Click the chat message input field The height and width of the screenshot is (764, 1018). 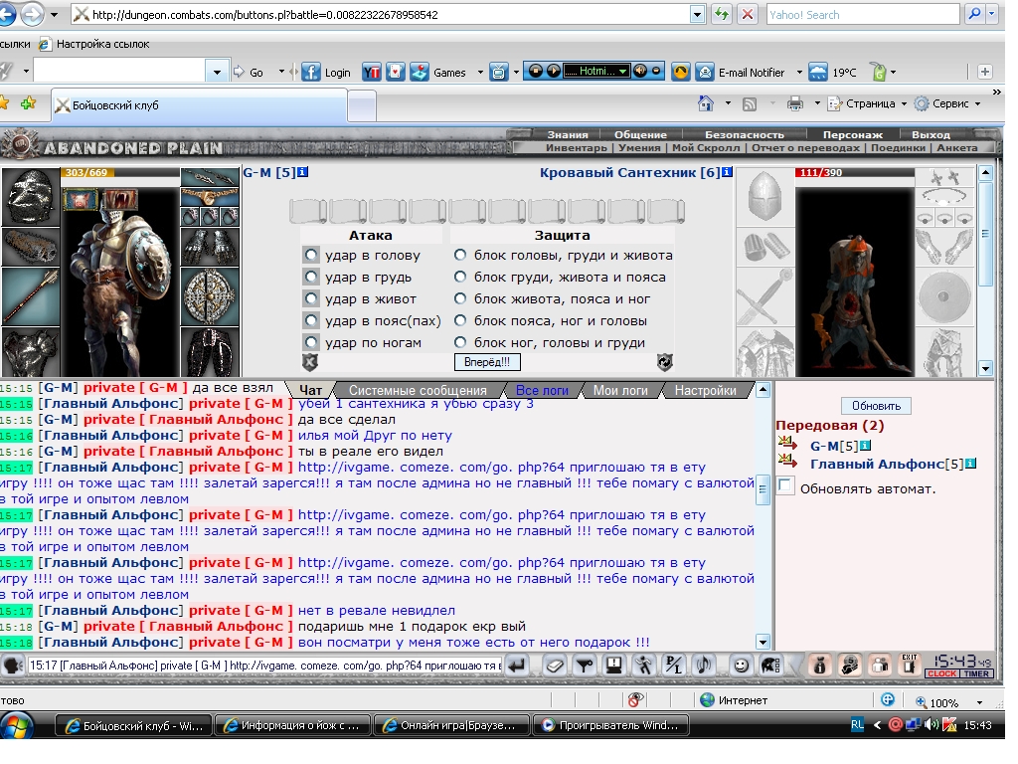pyautogui.click(x=264, y=666)
